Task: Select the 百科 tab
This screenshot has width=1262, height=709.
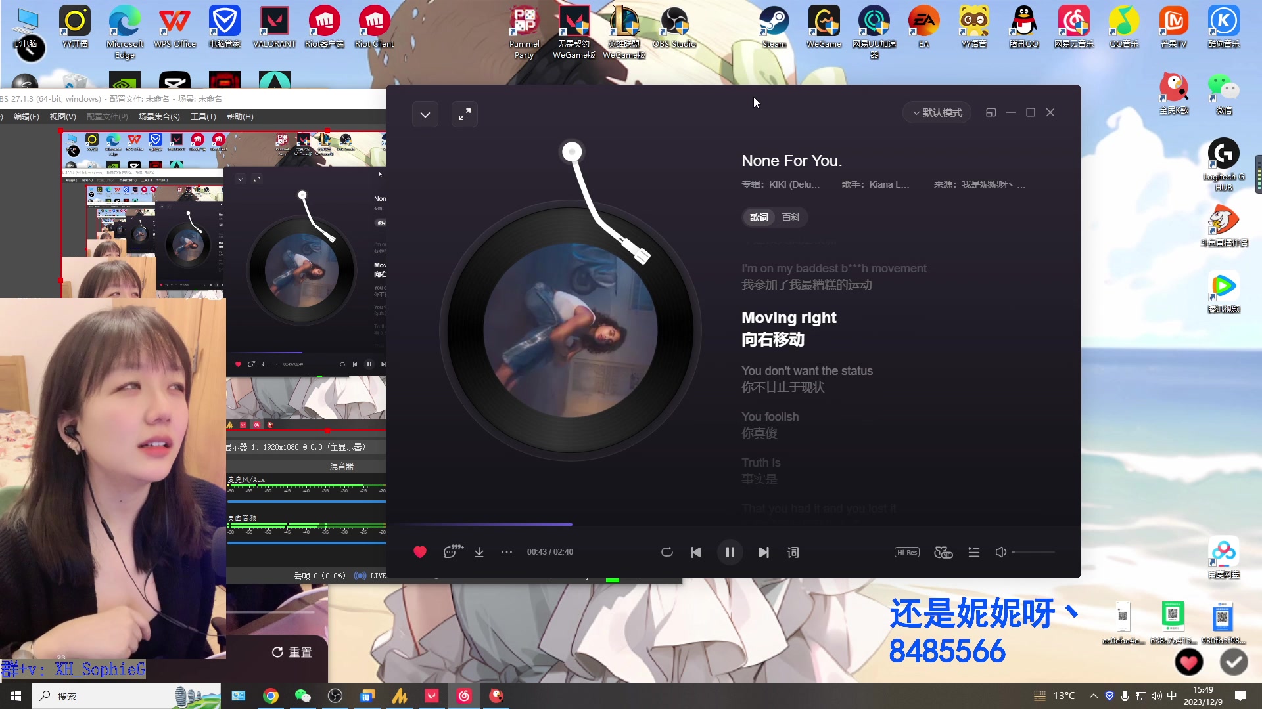Action: point(791,217)
